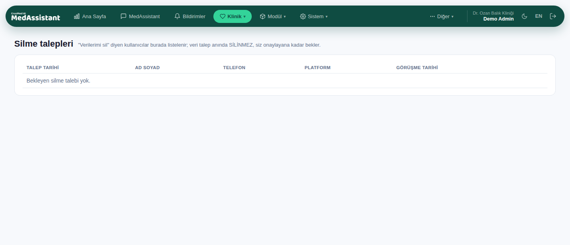Click the Demo Admin user name
The image size is (570, 245).
(498, 19)
